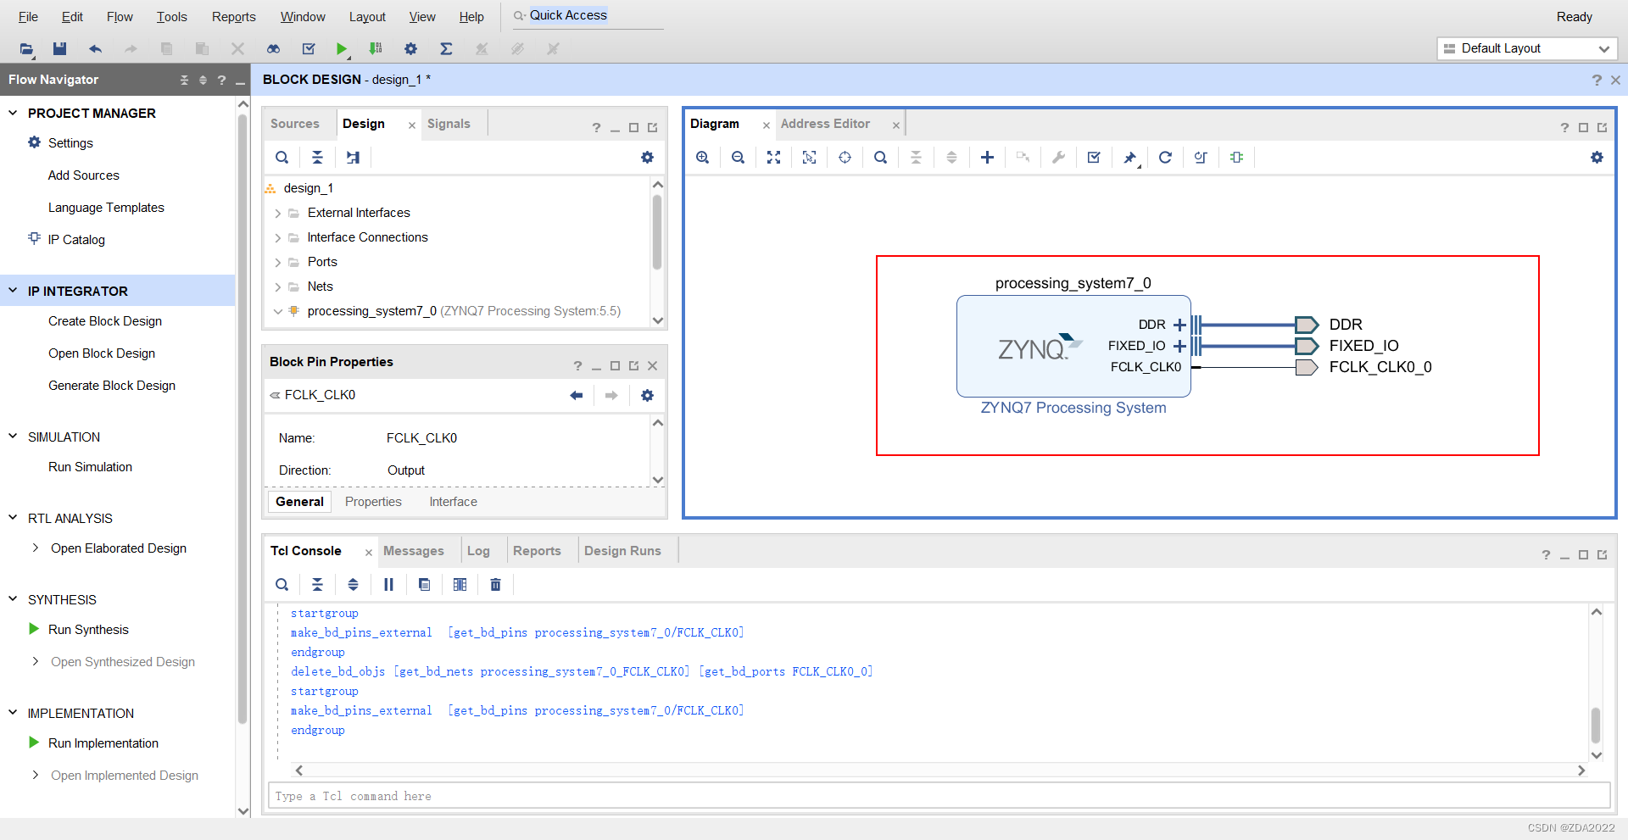The height and width of the screenshot is (840, 1628).
Task: Click Regenerate Layout refresh icon in Diagram
Action: 1165,158
